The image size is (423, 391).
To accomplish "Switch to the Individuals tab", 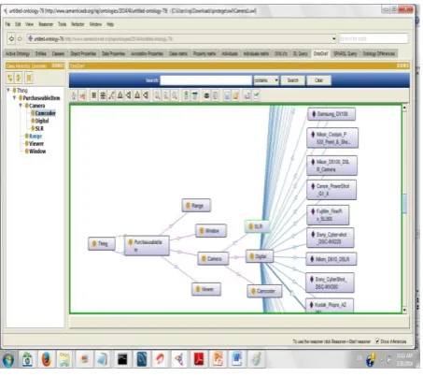I will point(230,53).
